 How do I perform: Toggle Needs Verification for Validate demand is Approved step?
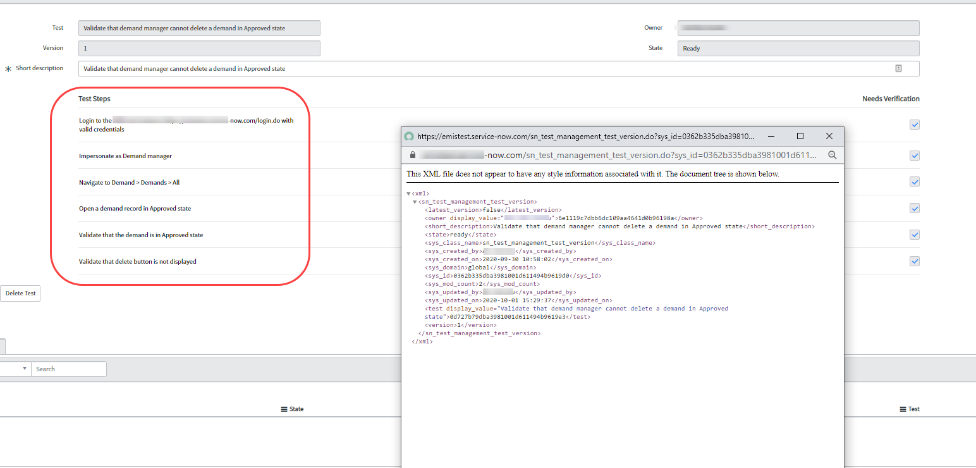point(915,235)
